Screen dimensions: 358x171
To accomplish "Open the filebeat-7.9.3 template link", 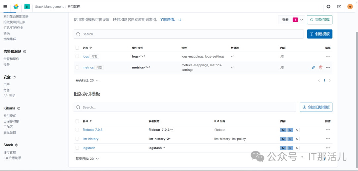I will tap(92, 130).
